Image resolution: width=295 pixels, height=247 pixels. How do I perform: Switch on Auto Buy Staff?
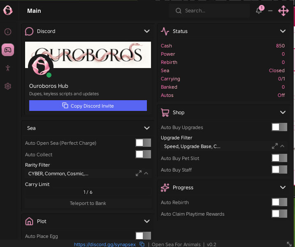[x=279, y=169]
